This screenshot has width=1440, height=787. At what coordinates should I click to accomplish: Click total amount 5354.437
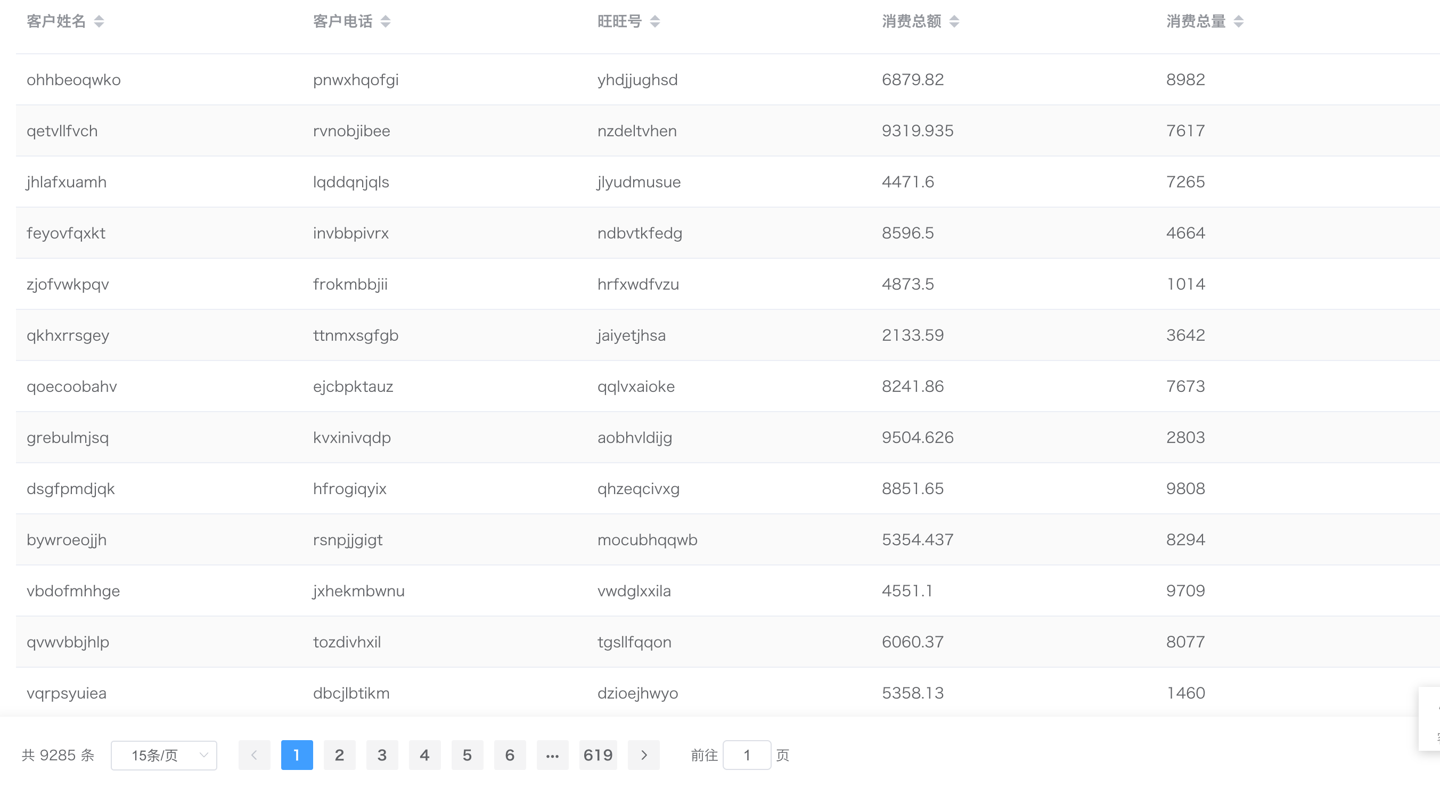pyautogui.click(x=918, y=540)
